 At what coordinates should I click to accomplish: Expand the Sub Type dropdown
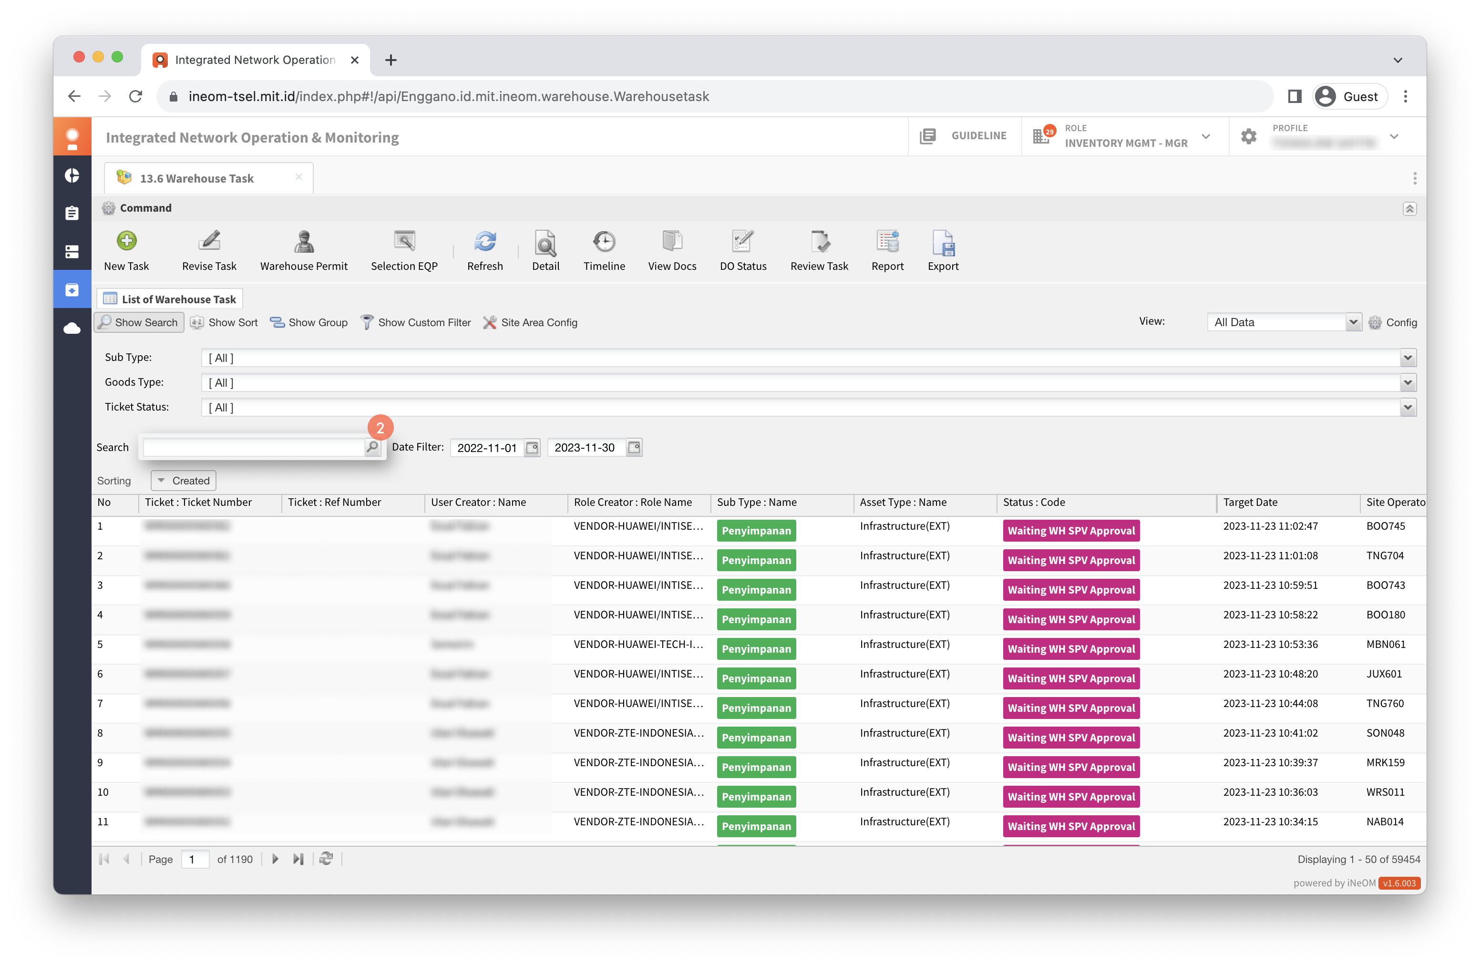[1408, 358]
